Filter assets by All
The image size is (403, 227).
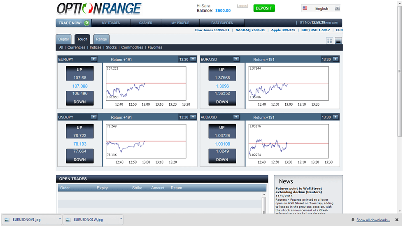pyautogui.click(x=61, y=48)
